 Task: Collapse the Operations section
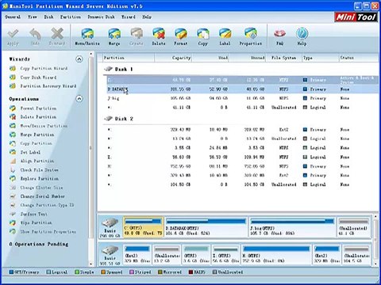click(x=79, y=99)
